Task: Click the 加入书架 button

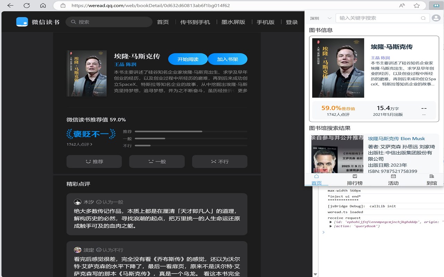Action: point(228,59)
